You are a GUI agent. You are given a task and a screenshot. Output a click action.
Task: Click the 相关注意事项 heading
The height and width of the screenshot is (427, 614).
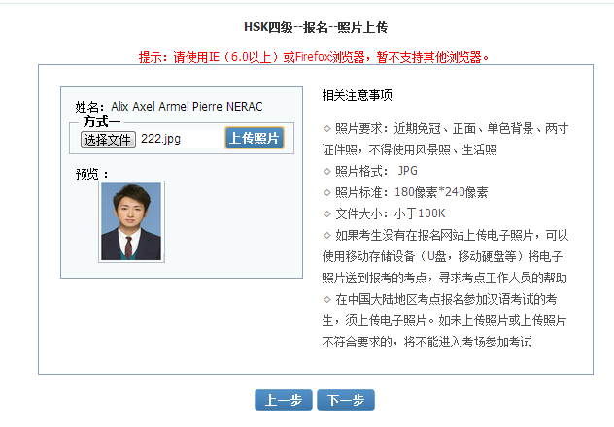(x=358, y=95)
